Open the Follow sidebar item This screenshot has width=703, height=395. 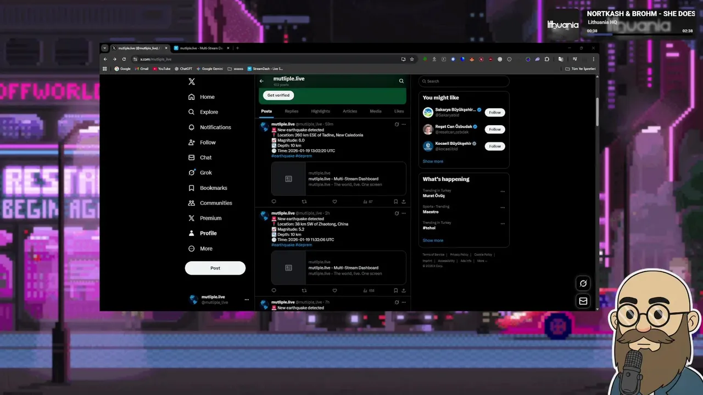pos(202,143)
